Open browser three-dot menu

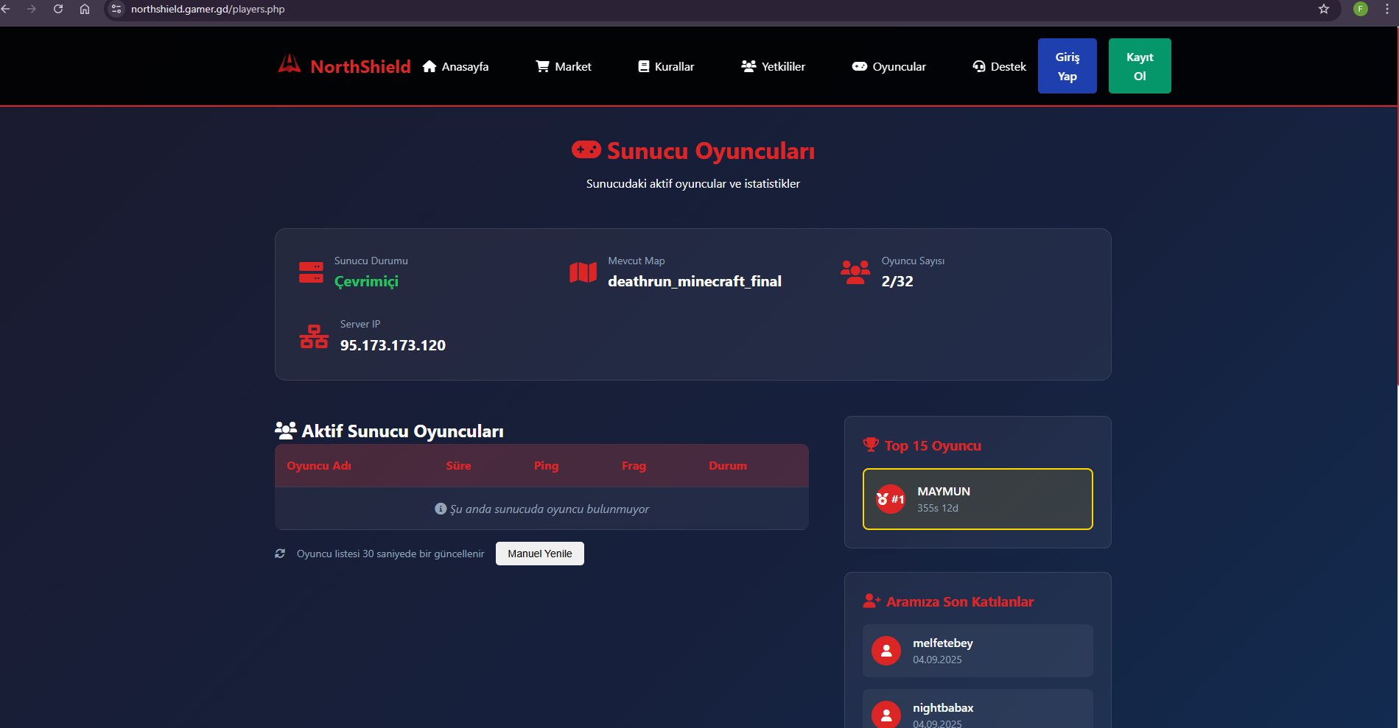click(1387, 9)
